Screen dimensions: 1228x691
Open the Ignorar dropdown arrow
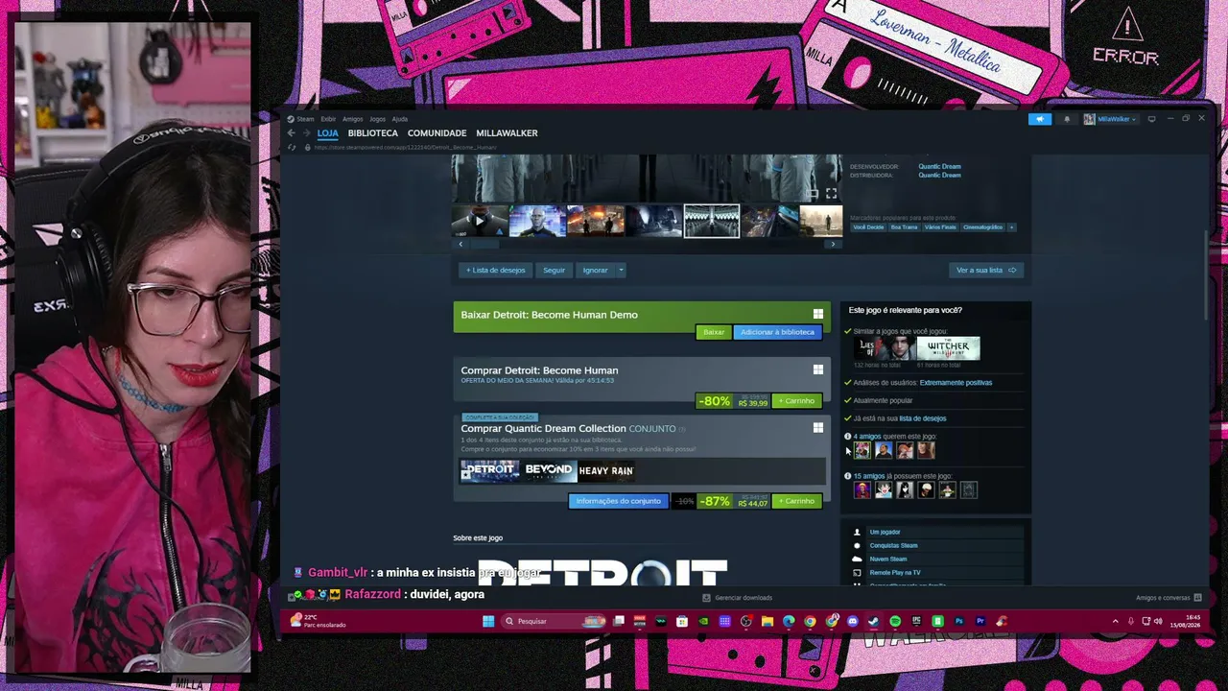coord(621,270)
